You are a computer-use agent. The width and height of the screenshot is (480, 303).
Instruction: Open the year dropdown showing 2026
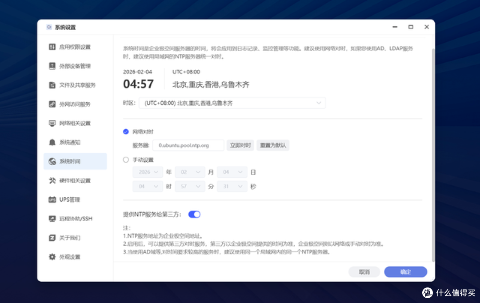[x=148, y=172]
